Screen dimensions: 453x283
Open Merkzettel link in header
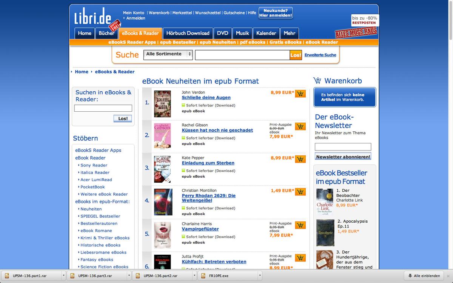click(182, 13)
